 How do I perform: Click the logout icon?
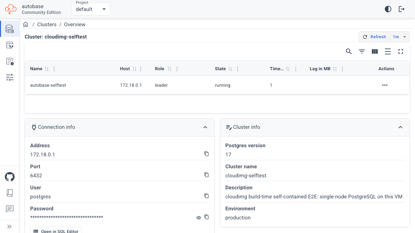click(x=402, y=9)
